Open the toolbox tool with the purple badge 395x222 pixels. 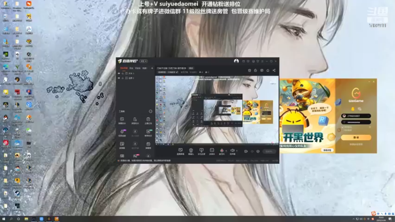(122, 133)
